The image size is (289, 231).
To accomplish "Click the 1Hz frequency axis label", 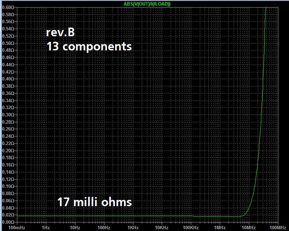I will point(46,228).
